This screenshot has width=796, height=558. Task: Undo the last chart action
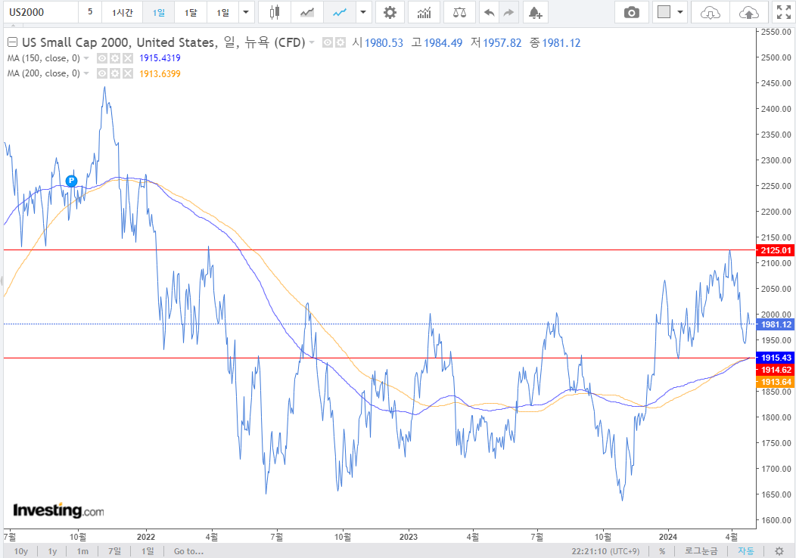click(490, 12)
